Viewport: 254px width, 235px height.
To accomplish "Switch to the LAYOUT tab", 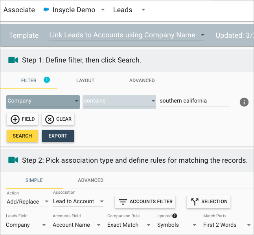I will point(85,81).
